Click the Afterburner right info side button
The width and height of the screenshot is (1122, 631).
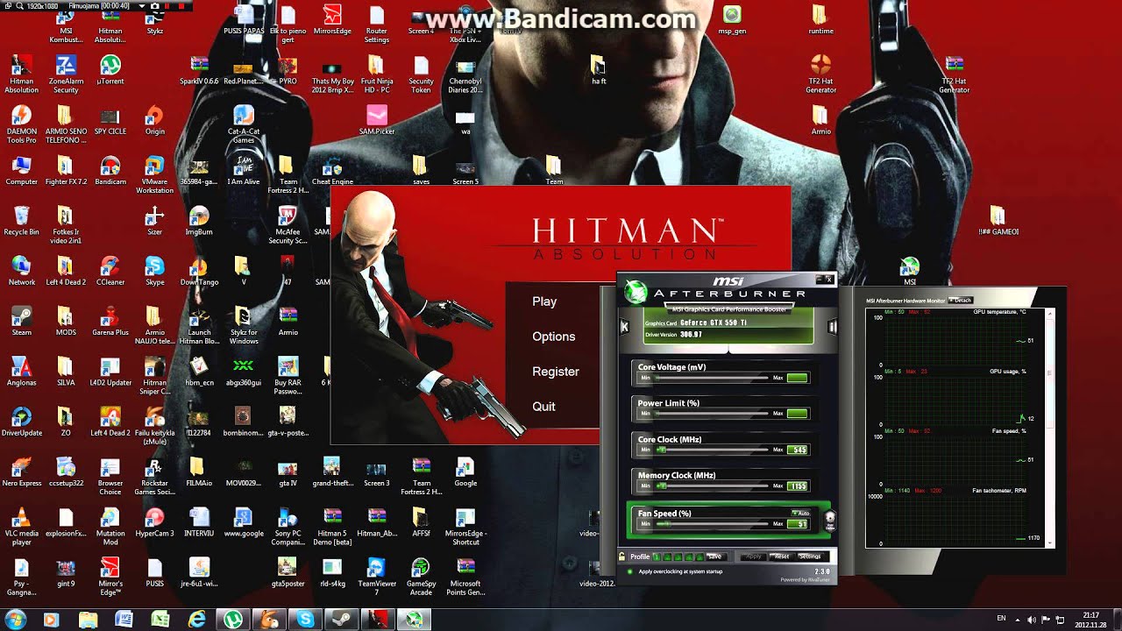click(833, 327)
